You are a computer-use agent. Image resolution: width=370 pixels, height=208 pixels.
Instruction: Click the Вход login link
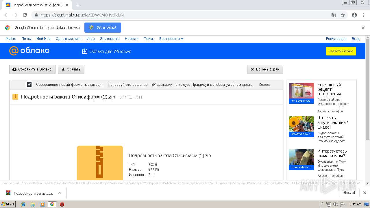tap(356, 39)
